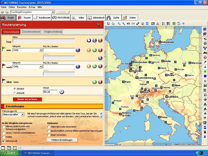Zoom in on the map

click(x=124, y=24)
